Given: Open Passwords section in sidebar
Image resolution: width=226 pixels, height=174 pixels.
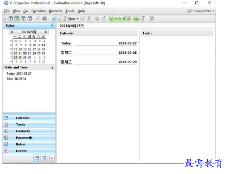Looking at the screenshot, I should click(29, 138).
